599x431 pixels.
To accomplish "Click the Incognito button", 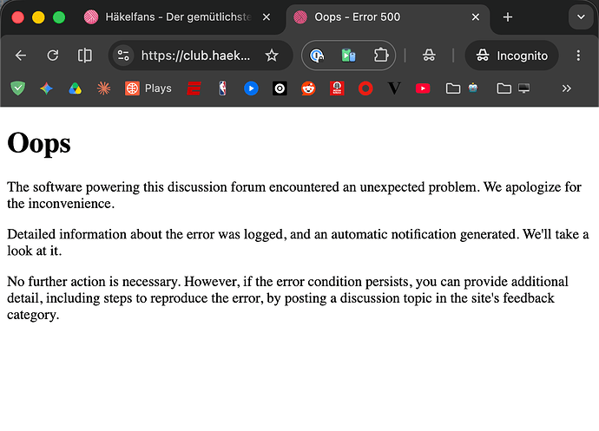I will pyautogui.click(x=512, y=56).
